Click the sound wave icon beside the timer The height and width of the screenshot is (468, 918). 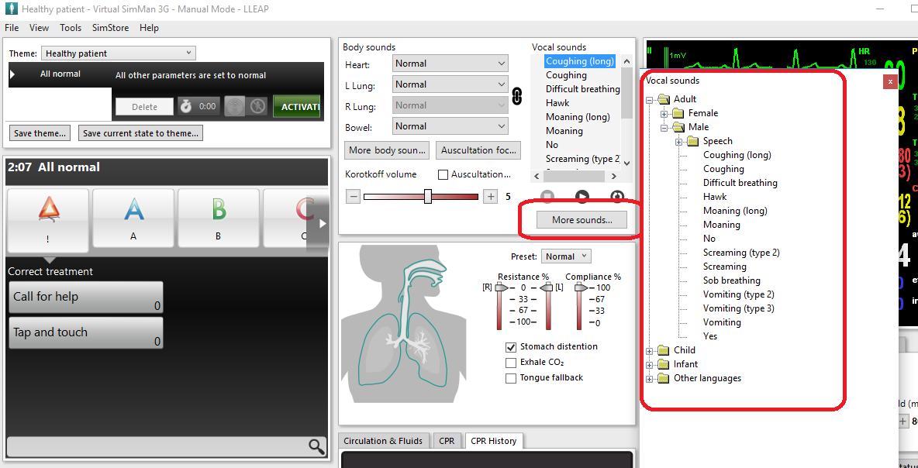tap(235, 106)
